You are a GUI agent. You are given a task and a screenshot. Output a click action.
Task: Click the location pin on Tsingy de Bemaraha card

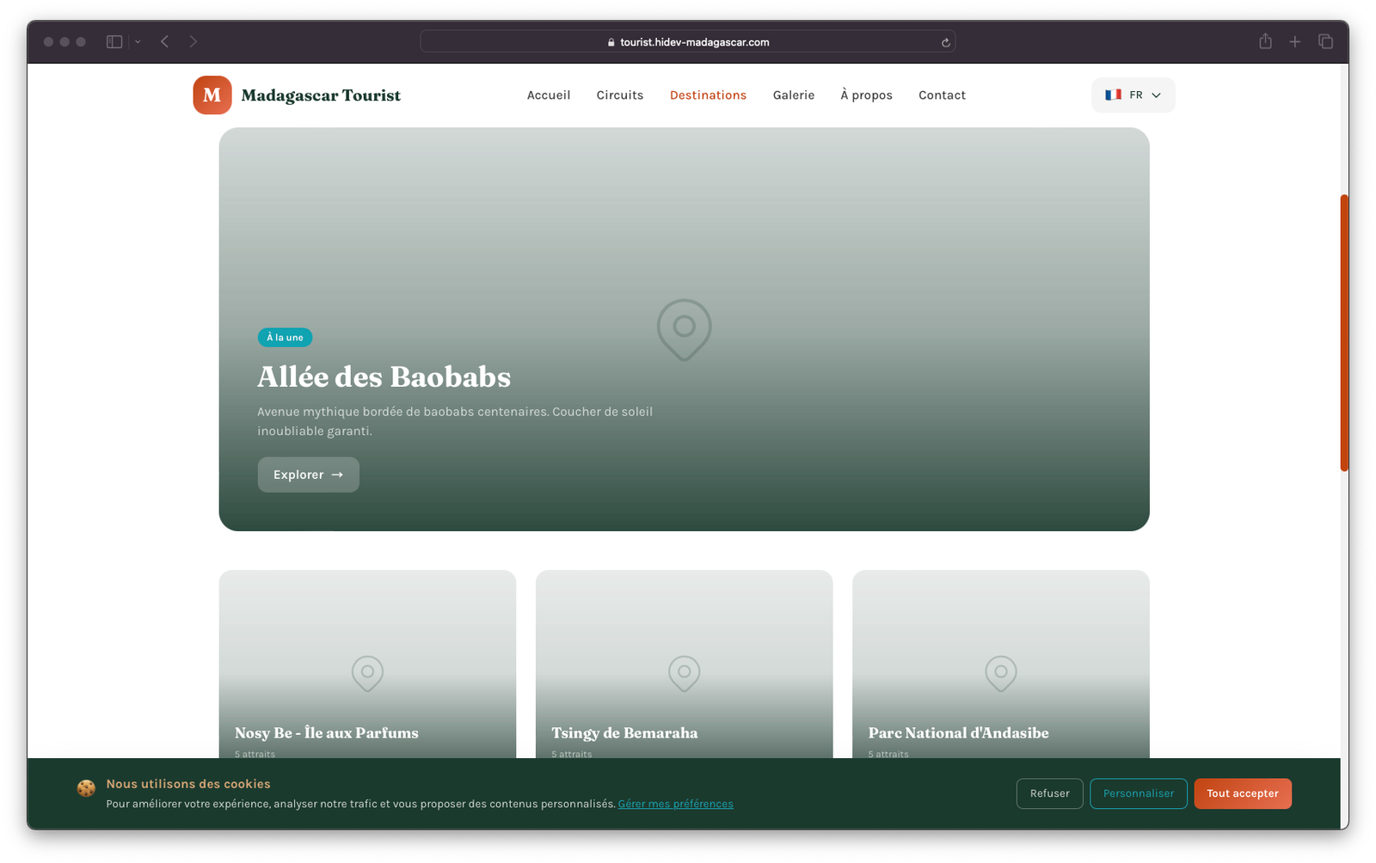684,674
